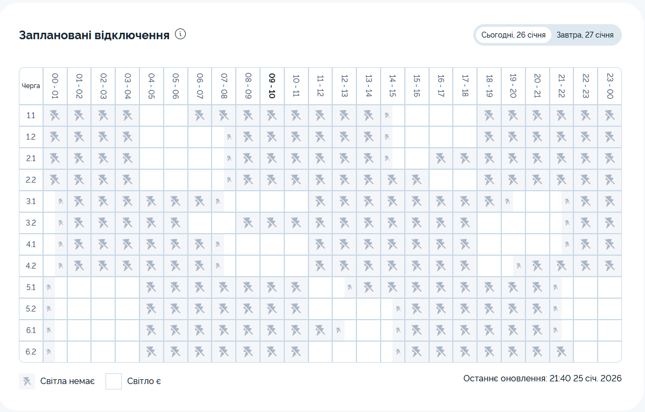Click queue label 3.2 in first column
This screenshot has width=645, height=412.
tap(31, 223)
